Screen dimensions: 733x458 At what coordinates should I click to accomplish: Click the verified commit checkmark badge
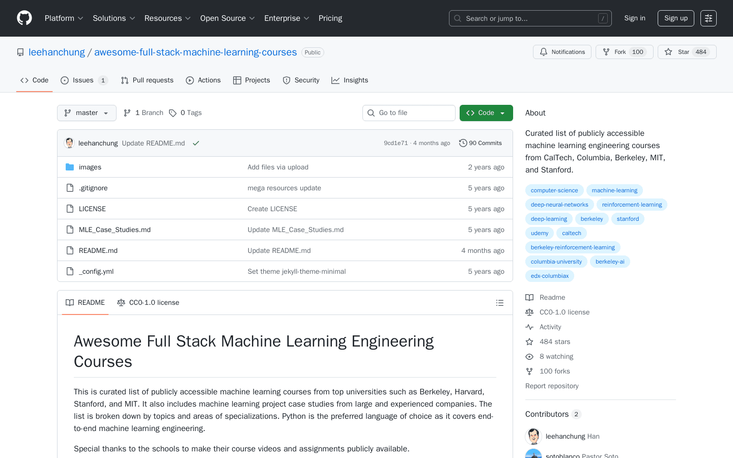(x=196, y=143)
